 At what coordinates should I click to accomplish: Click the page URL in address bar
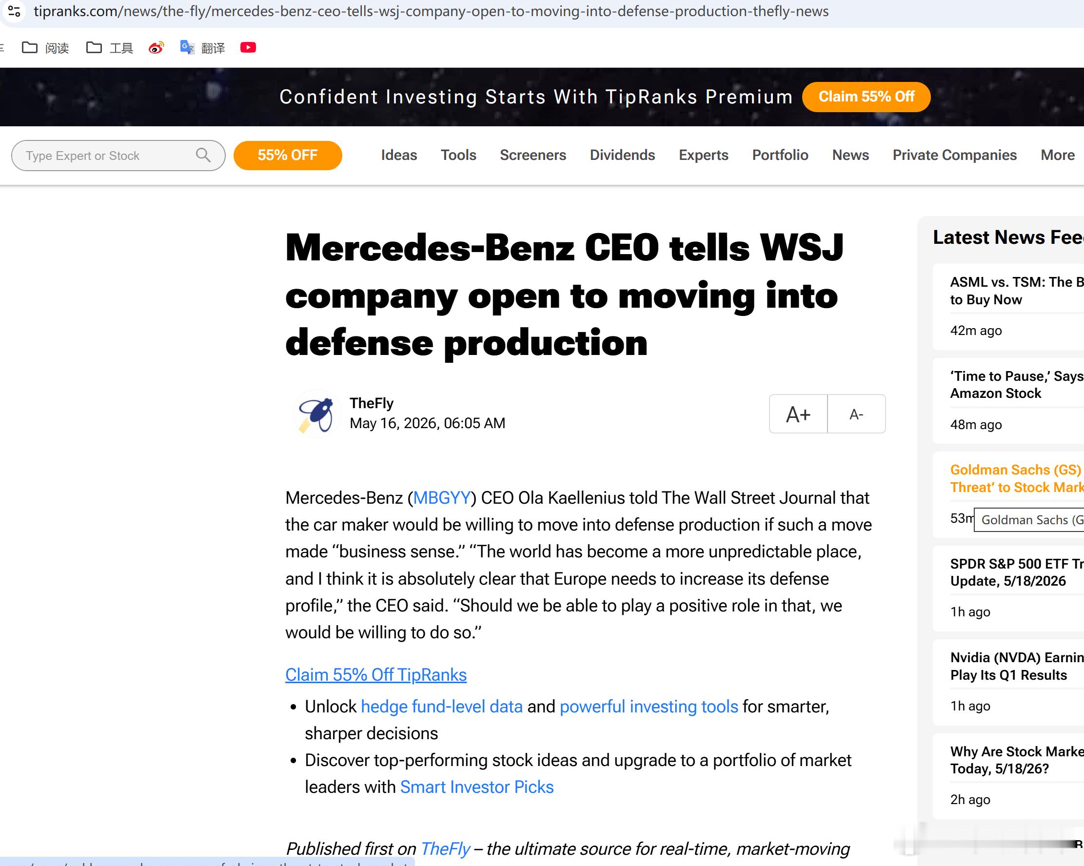click(431, 11)
